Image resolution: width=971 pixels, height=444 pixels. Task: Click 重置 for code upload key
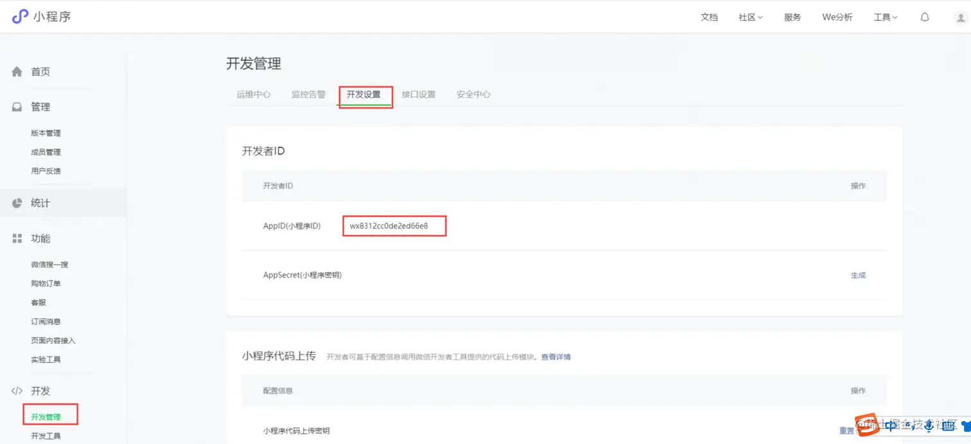pyautogui.click(x=846, y=431)
